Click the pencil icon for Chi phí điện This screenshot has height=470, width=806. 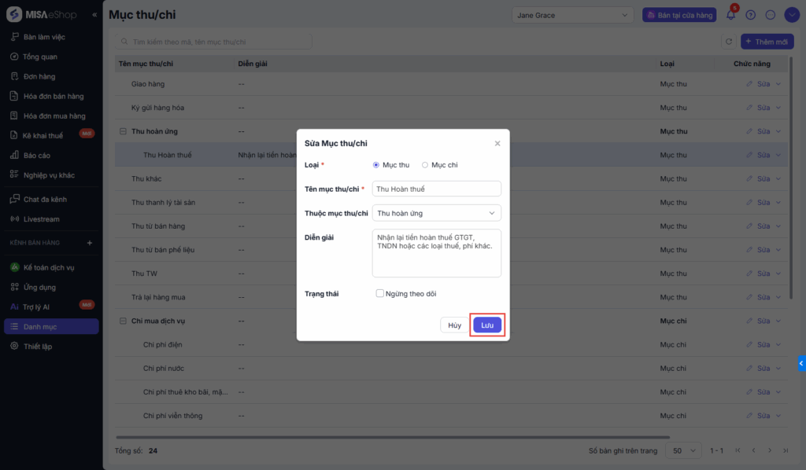click(x=749, y=345)
